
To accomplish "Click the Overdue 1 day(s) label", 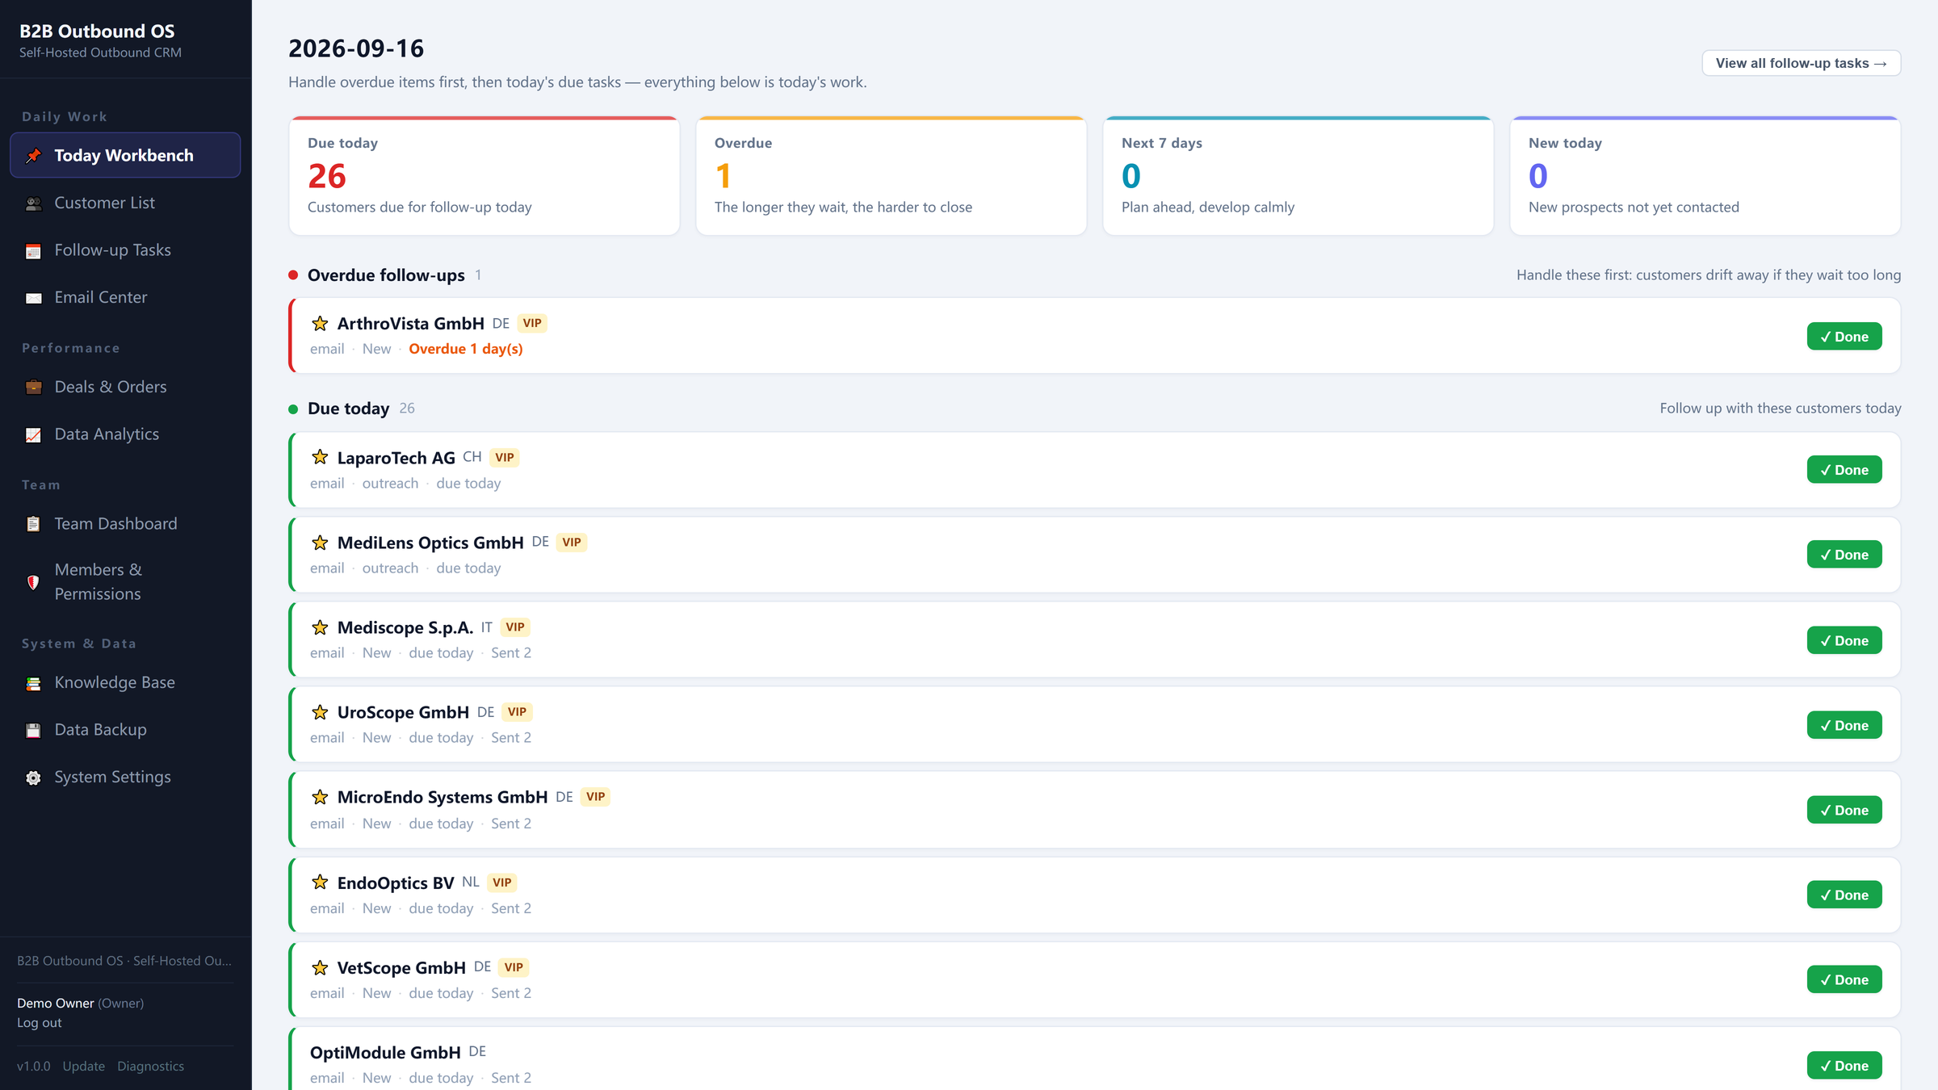I will point(465,349).
